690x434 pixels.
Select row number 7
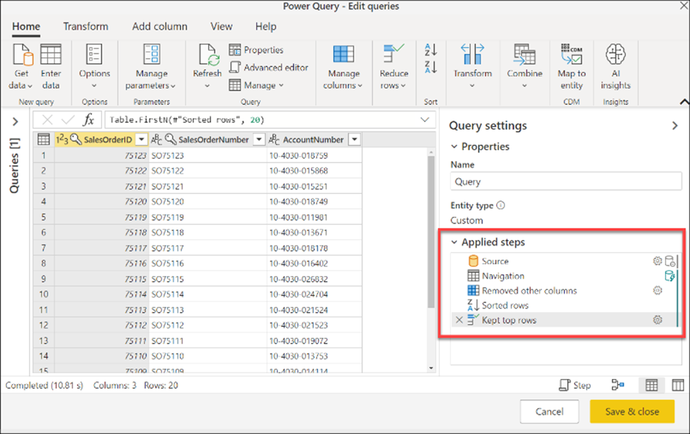point(44,248)
